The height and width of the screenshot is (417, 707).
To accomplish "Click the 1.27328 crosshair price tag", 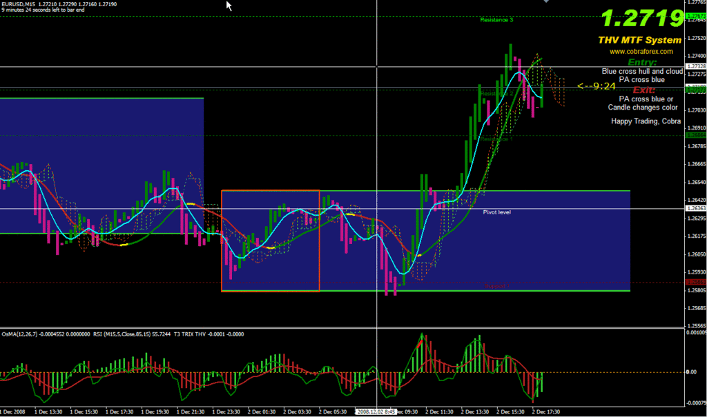I will coord(695,67).
